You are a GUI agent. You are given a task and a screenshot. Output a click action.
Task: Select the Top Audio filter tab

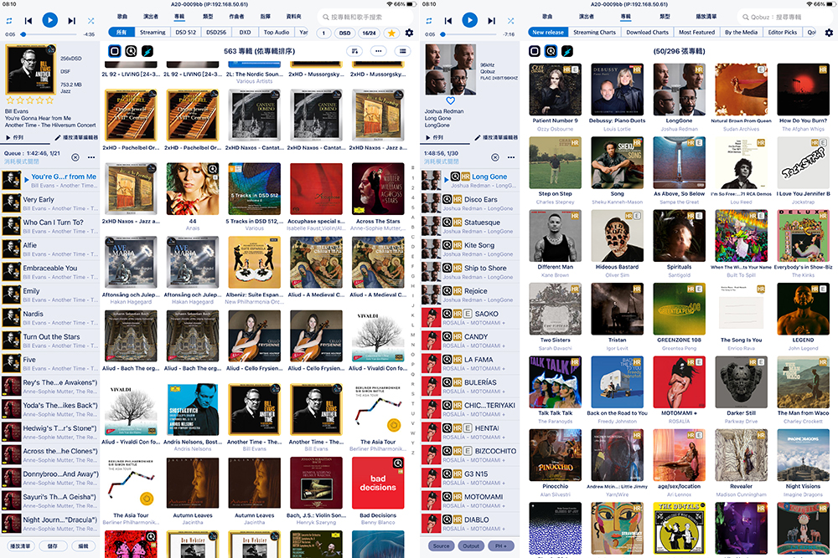tap(277, 32)
